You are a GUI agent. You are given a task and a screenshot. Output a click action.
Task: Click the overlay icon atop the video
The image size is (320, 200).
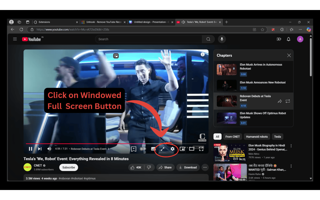point(116,56)
